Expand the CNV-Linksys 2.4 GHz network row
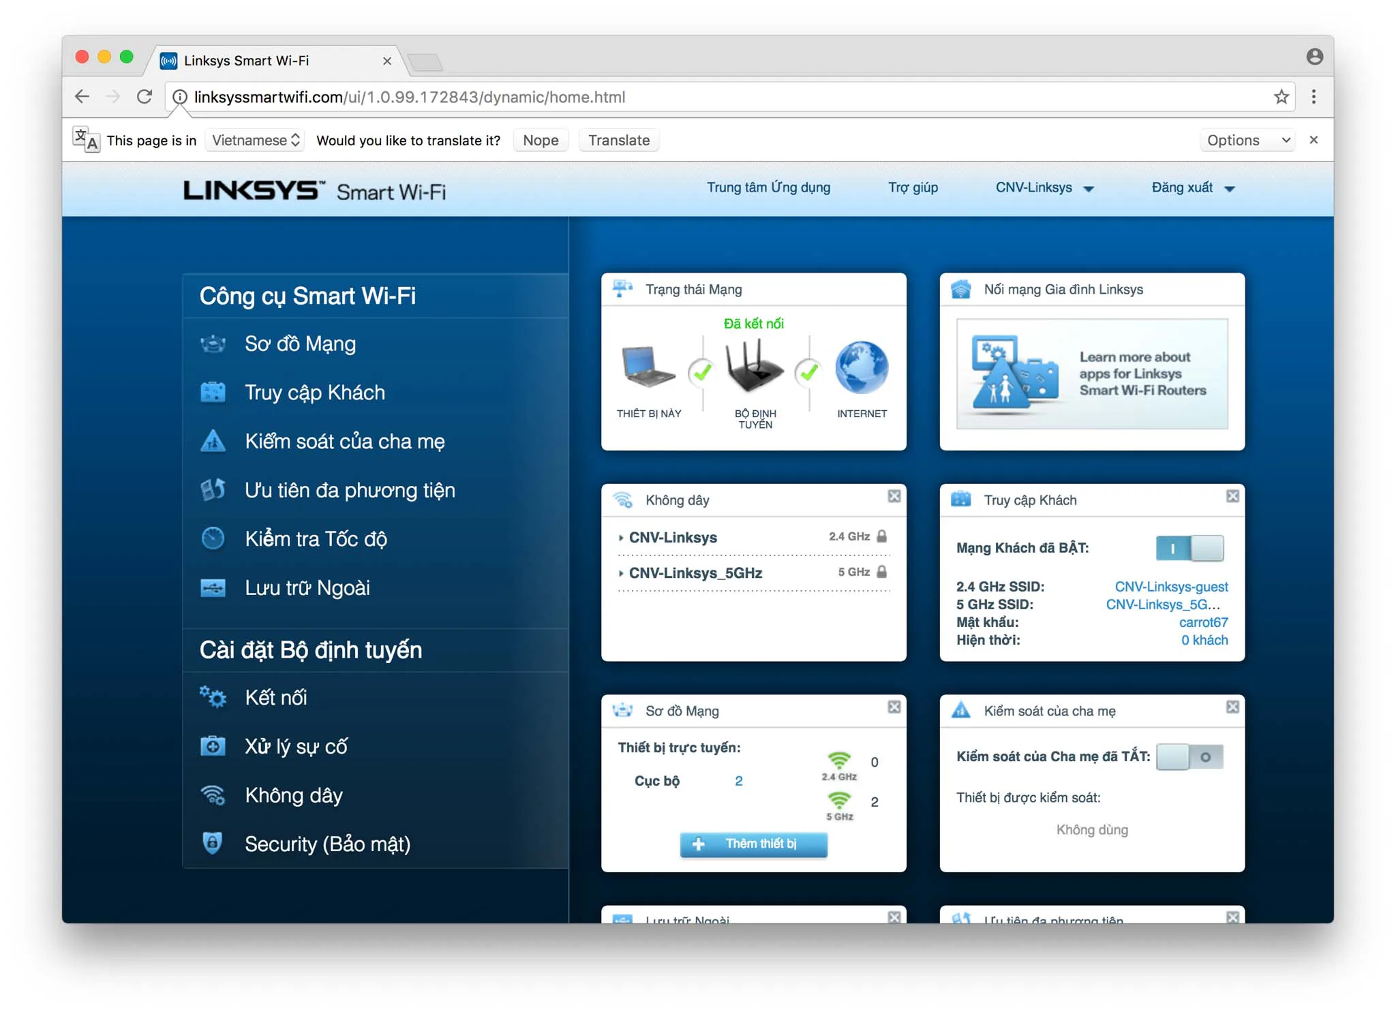This screenshot has width=1396, height=1012. [753, 538]
